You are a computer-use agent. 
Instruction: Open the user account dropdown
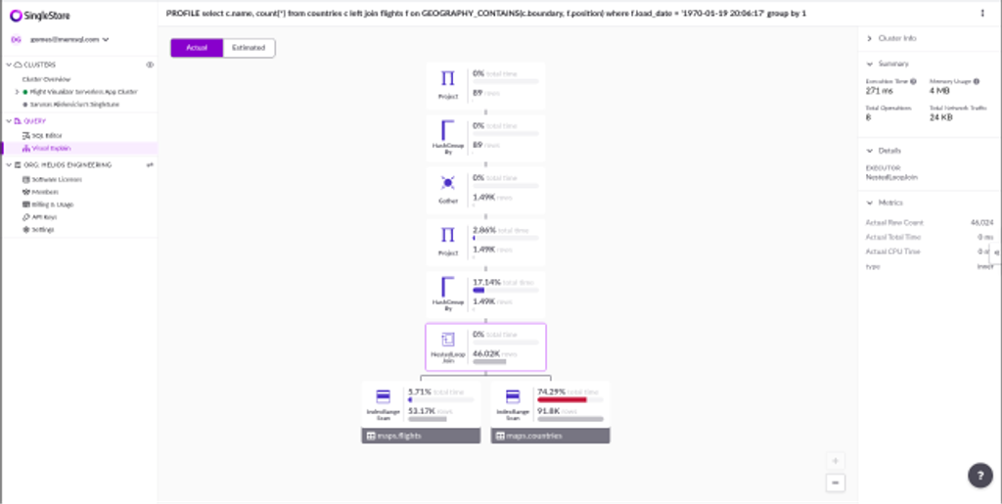coord(69,39)
